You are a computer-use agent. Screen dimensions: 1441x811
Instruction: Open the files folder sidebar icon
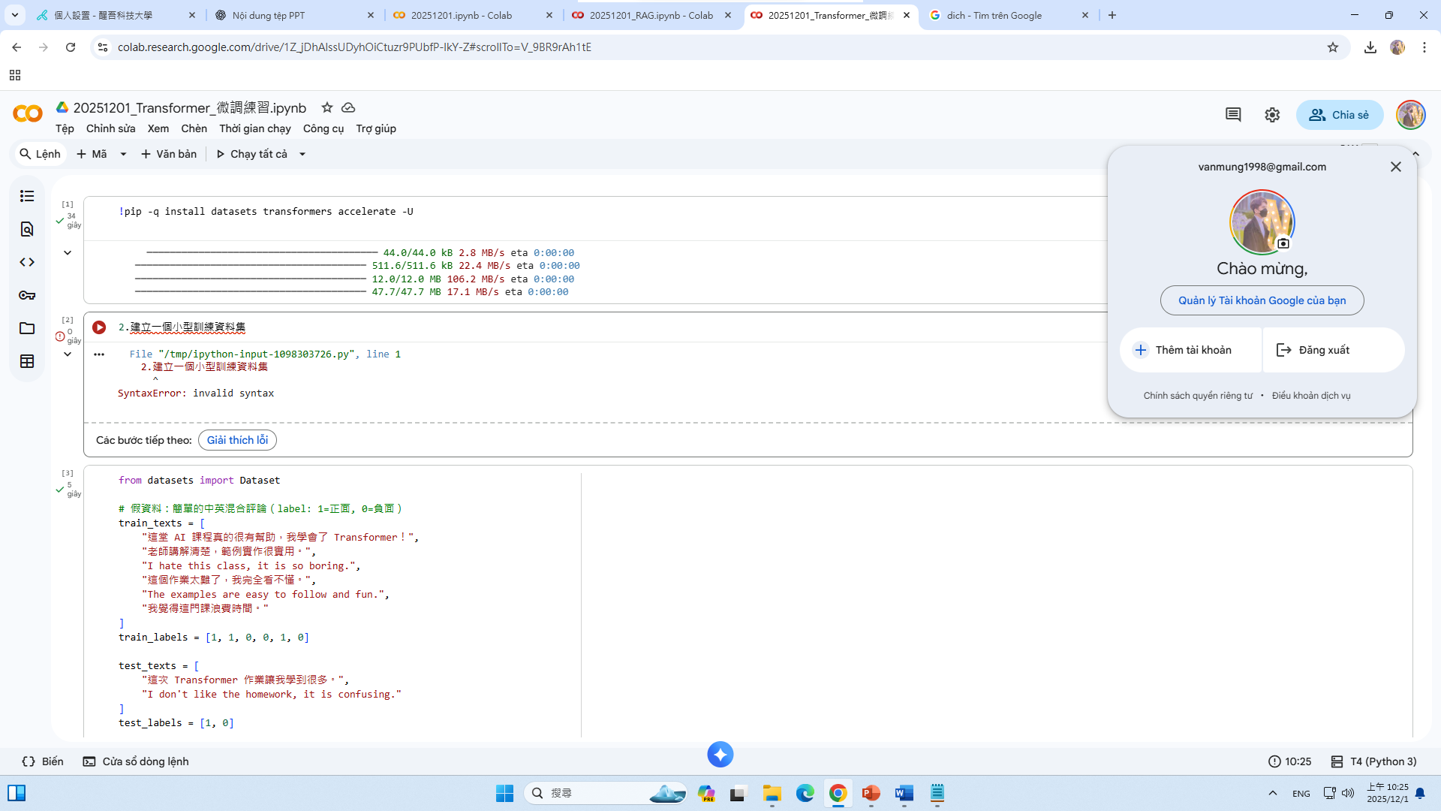(x=27, y=328)
